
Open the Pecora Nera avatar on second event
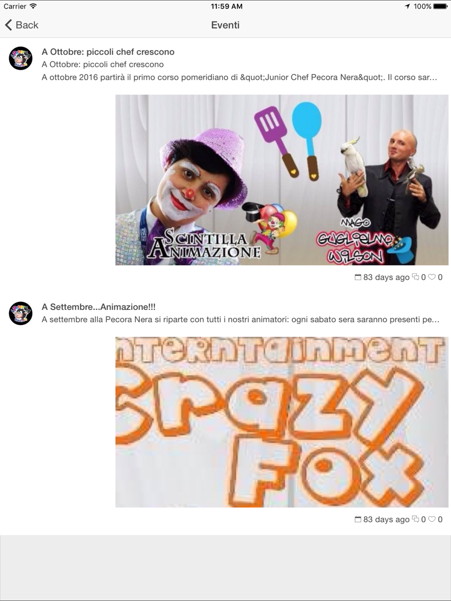coord(21,313)
